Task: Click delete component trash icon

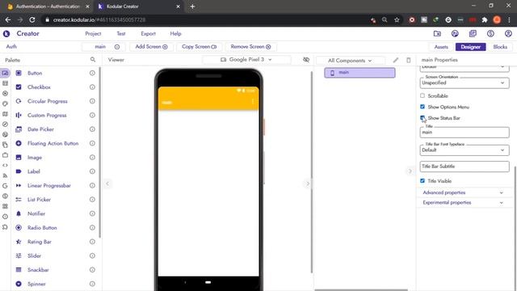Action: tap(409, 60)
